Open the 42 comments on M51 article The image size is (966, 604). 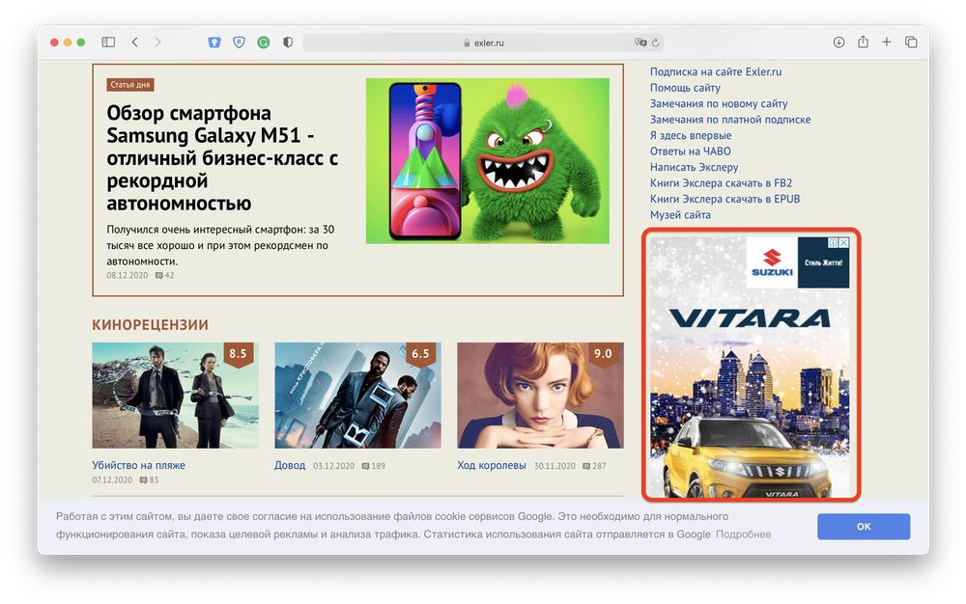[164, 275]
